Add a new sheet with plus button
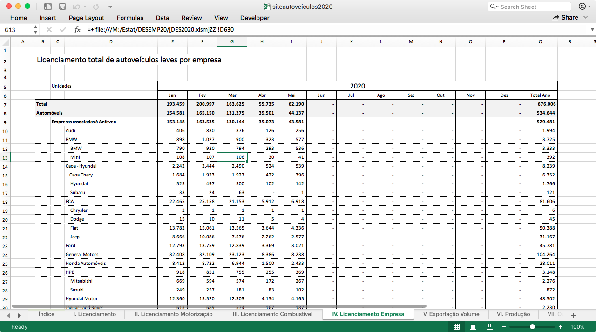The height and width of the screenshot is (332, 596). pos(573,315)
